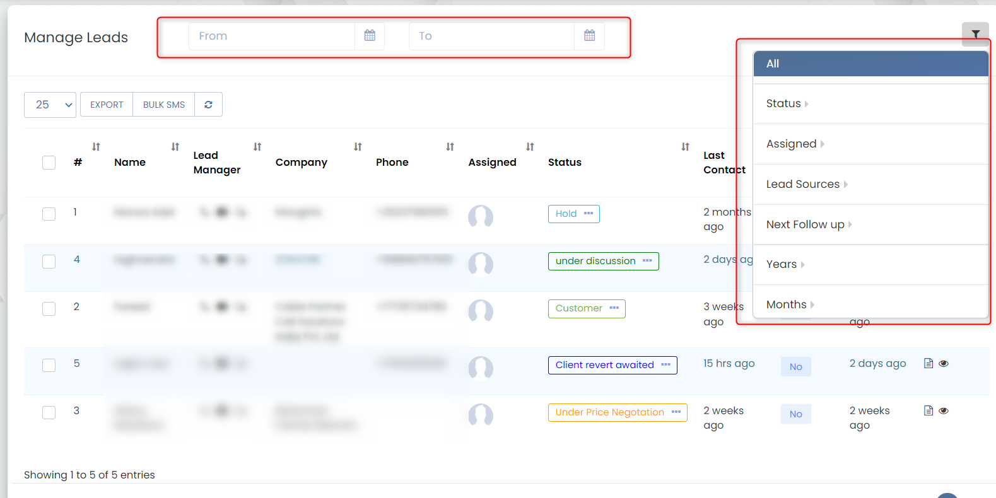Click the sort arrows for Company column

click(x=358, y=147)
